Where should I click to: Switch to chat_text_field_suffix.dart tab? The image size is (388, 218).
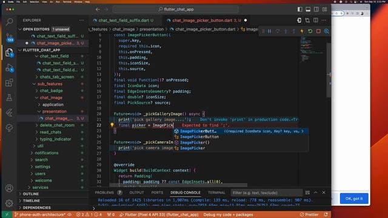click(123, 20)
